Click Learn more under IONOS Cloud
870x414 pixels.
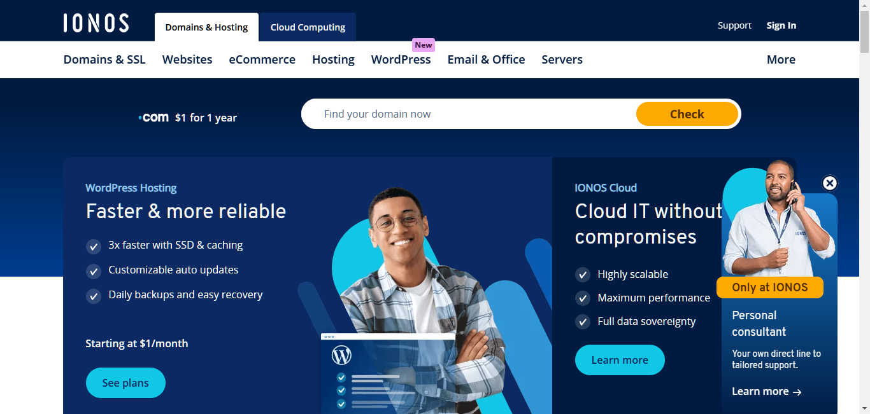[x=620, y=360]
